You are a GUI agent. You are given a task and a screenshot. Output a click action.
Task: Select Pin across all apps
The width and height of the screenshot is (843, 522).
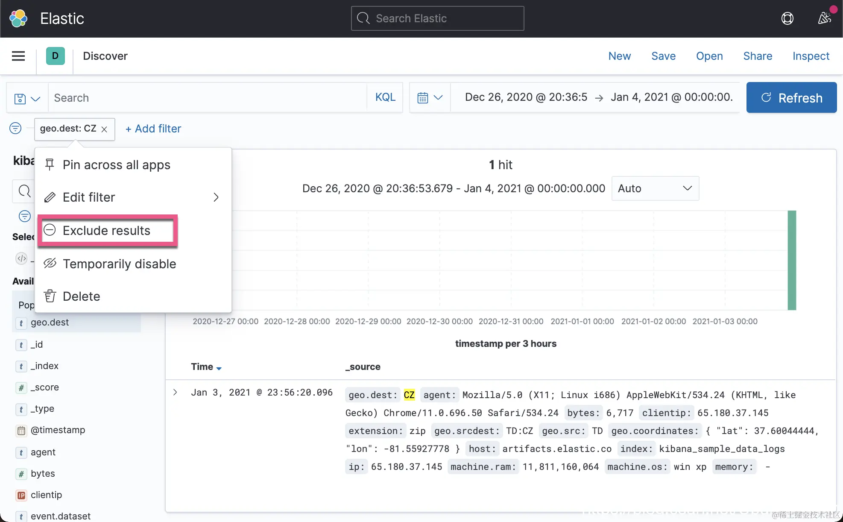(116, 165)
